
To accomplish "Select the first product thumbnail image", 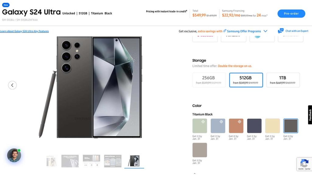I will (x=51, y=161).
